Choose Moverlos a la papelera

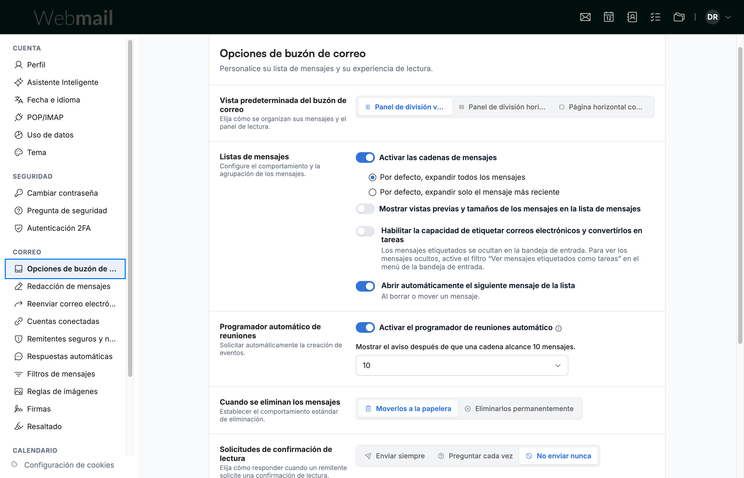408,409
